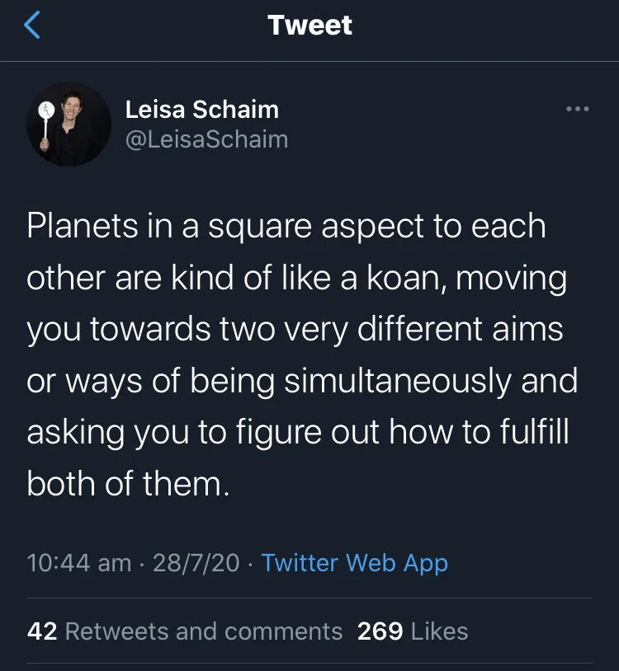Click the 10:44 am timestamp
This screenshot has height=671, width=619.
(78, 563)
